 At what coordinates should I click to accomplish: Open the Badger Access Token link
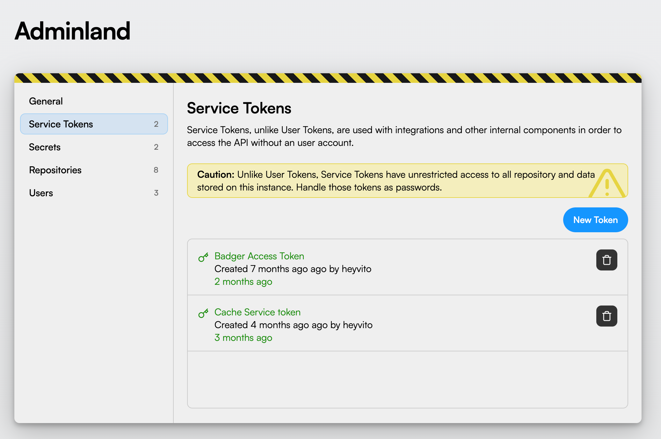point(259,256)
